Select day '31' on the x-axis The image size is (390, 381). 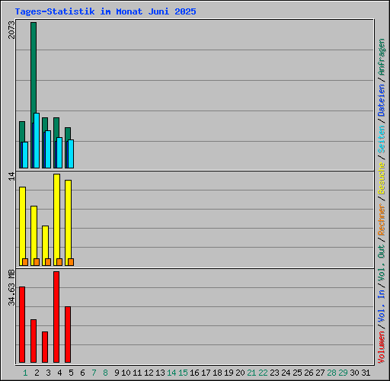pyautogui.click(x=366, y=373)
